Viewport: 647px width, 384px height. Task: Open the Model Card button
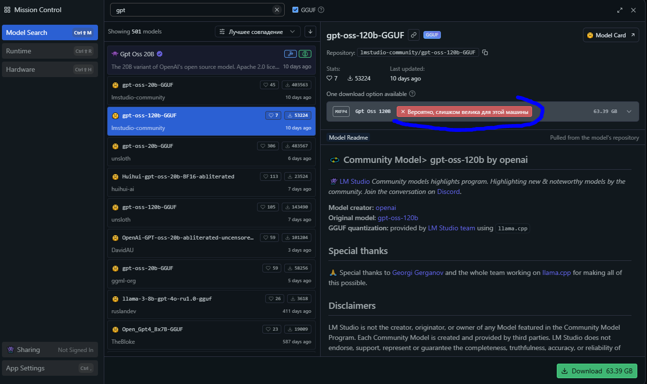[x=611, y=35]
